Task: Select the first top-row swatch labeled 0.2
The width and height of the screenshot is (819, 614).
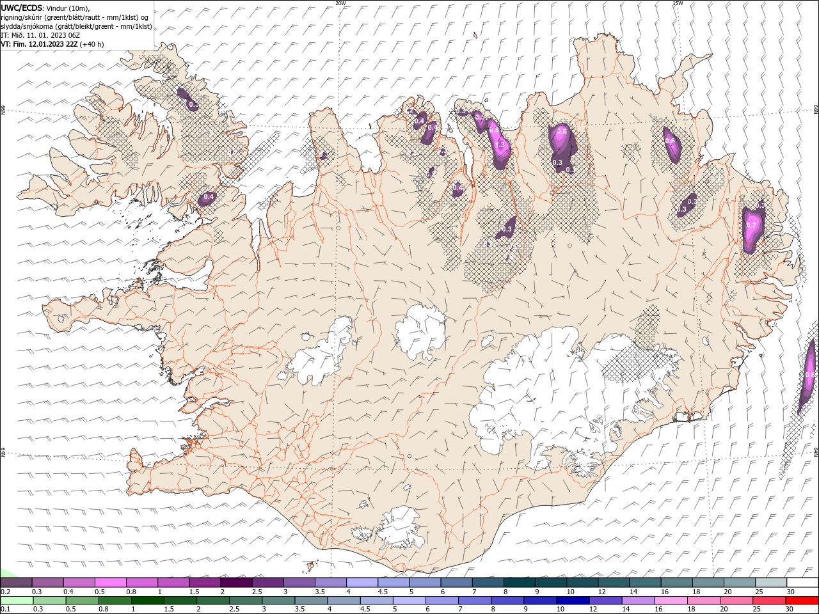Action: [x=16, y=583]
